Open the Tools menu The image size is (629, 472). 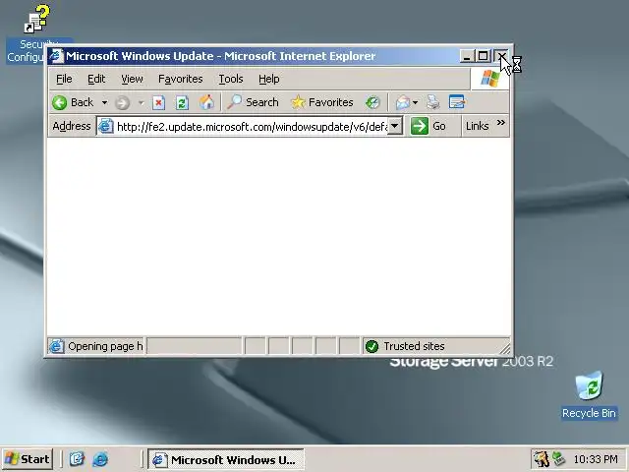tap(231, 79)
